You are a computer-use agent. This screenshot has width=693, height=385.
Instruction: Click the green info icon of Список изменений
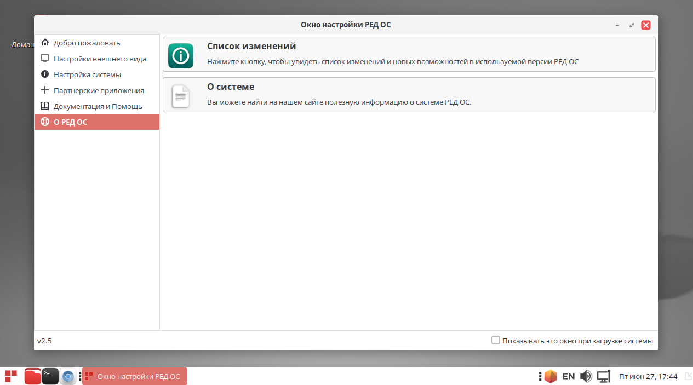181,55
